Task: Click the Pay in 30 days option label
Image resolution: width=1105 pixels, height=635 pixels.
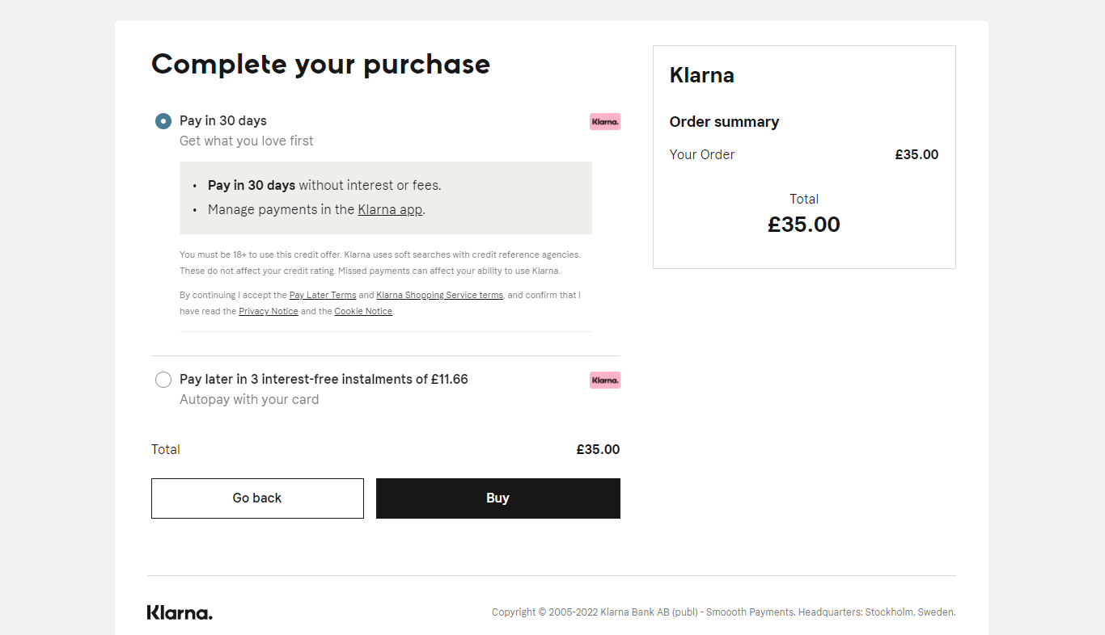Action: pyautogui.click(x=223, y=120)
